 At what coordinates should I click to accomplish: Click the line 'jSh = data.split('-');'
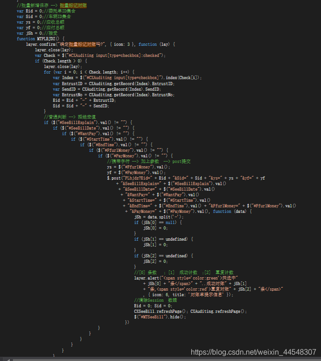159,217
